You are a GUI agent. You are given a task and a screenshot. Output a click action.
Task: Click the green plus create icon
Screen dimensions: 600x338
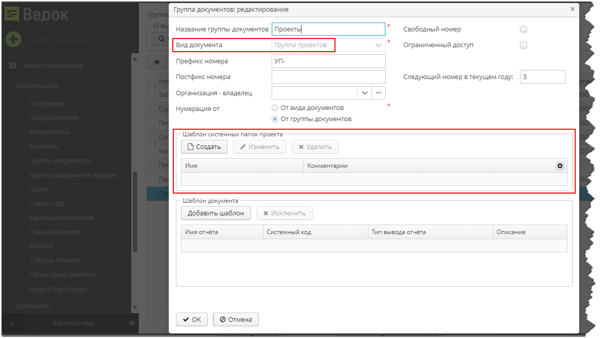[13, 39]
